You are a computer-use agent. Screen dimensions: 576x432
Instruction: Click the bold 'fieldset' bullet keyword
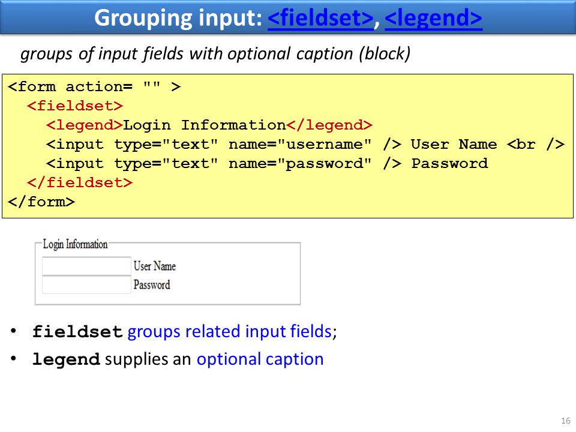77,331
